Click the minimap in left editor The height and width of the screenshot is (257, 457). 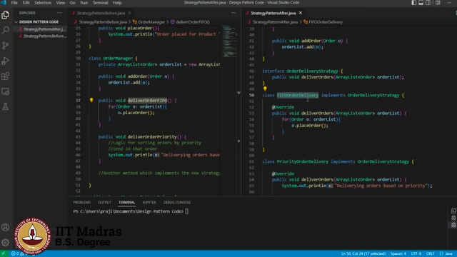tap(229, 41)
